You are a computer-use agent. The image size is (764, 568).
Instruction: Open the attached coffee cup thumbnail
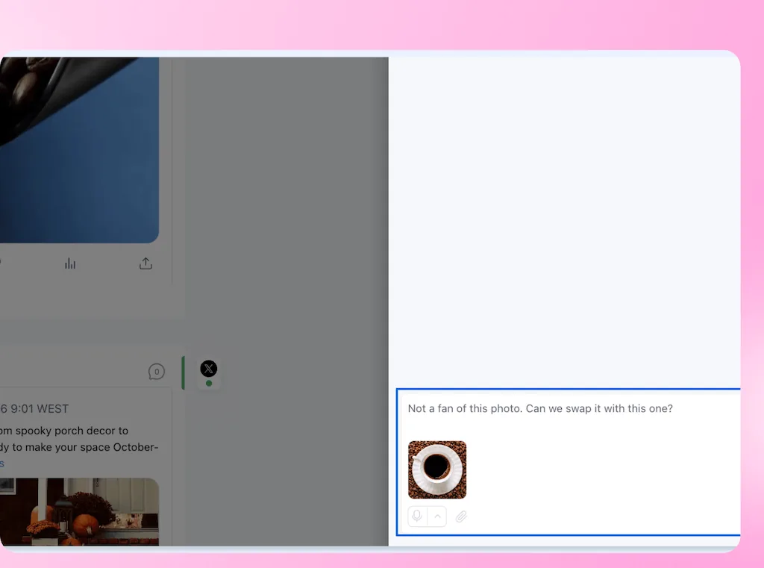click(x=437, y=469)
